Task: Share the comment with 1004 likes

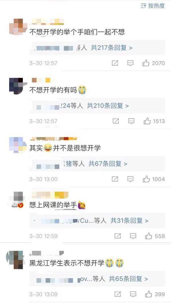Action: pyautogui.click(x=115, y=179)
